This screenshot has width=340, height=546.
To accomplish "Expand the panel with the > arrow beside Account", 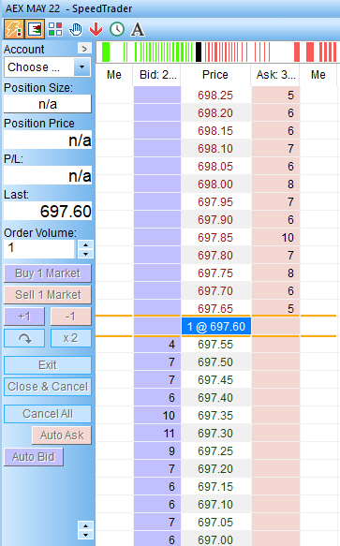I will pyautogui.click(x=84, y=49).
